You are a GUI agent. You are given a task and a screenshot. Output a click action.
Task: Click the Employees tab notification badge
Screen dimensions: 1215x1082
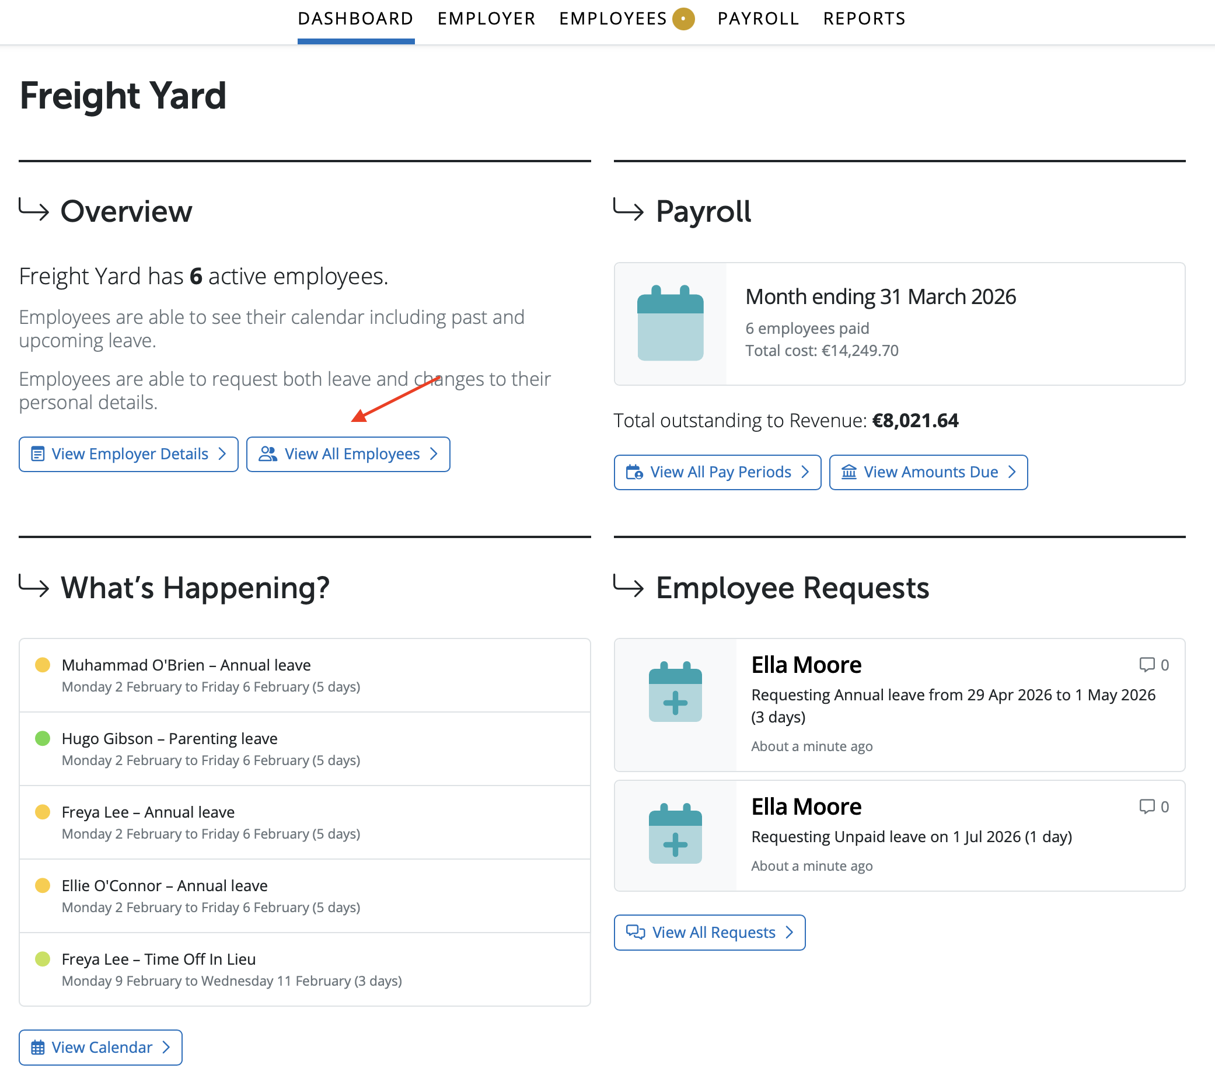(x=683, y=19)
